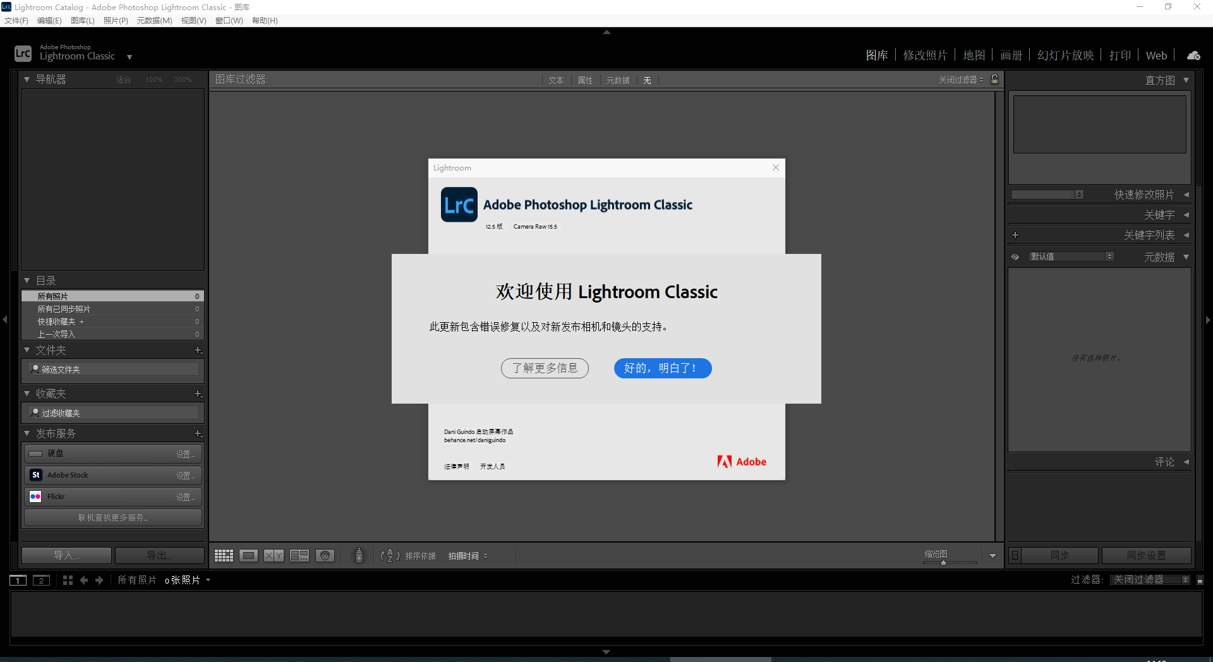
Task: Select the Survey view icon
Action: click(298, 555)
